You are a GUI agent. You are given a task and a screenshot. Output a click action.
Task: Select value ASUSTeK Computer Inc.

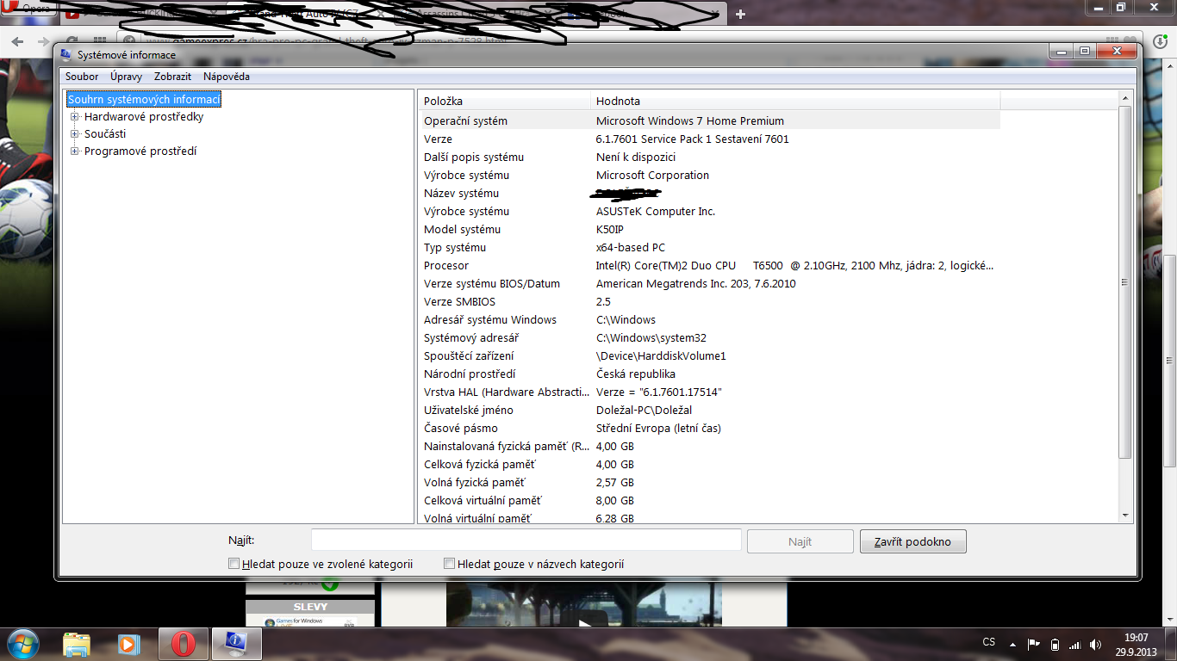pos(656,212)
